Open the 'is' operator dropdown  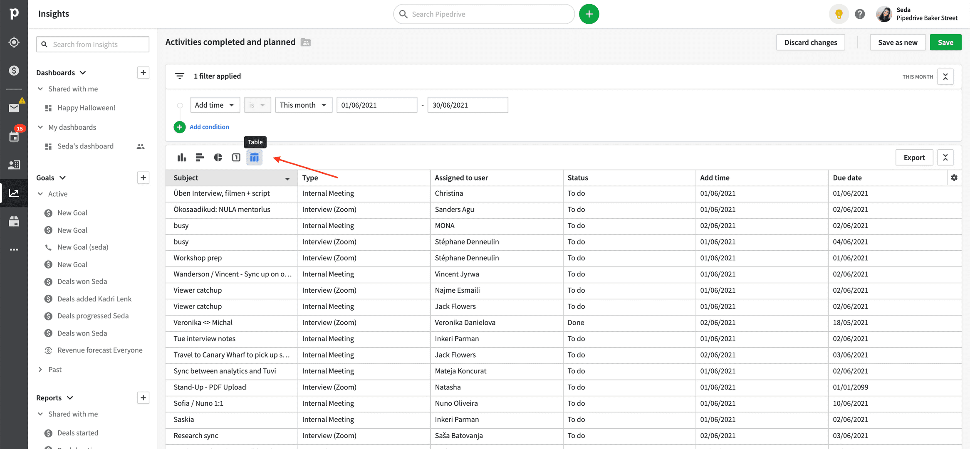[257, 105]
